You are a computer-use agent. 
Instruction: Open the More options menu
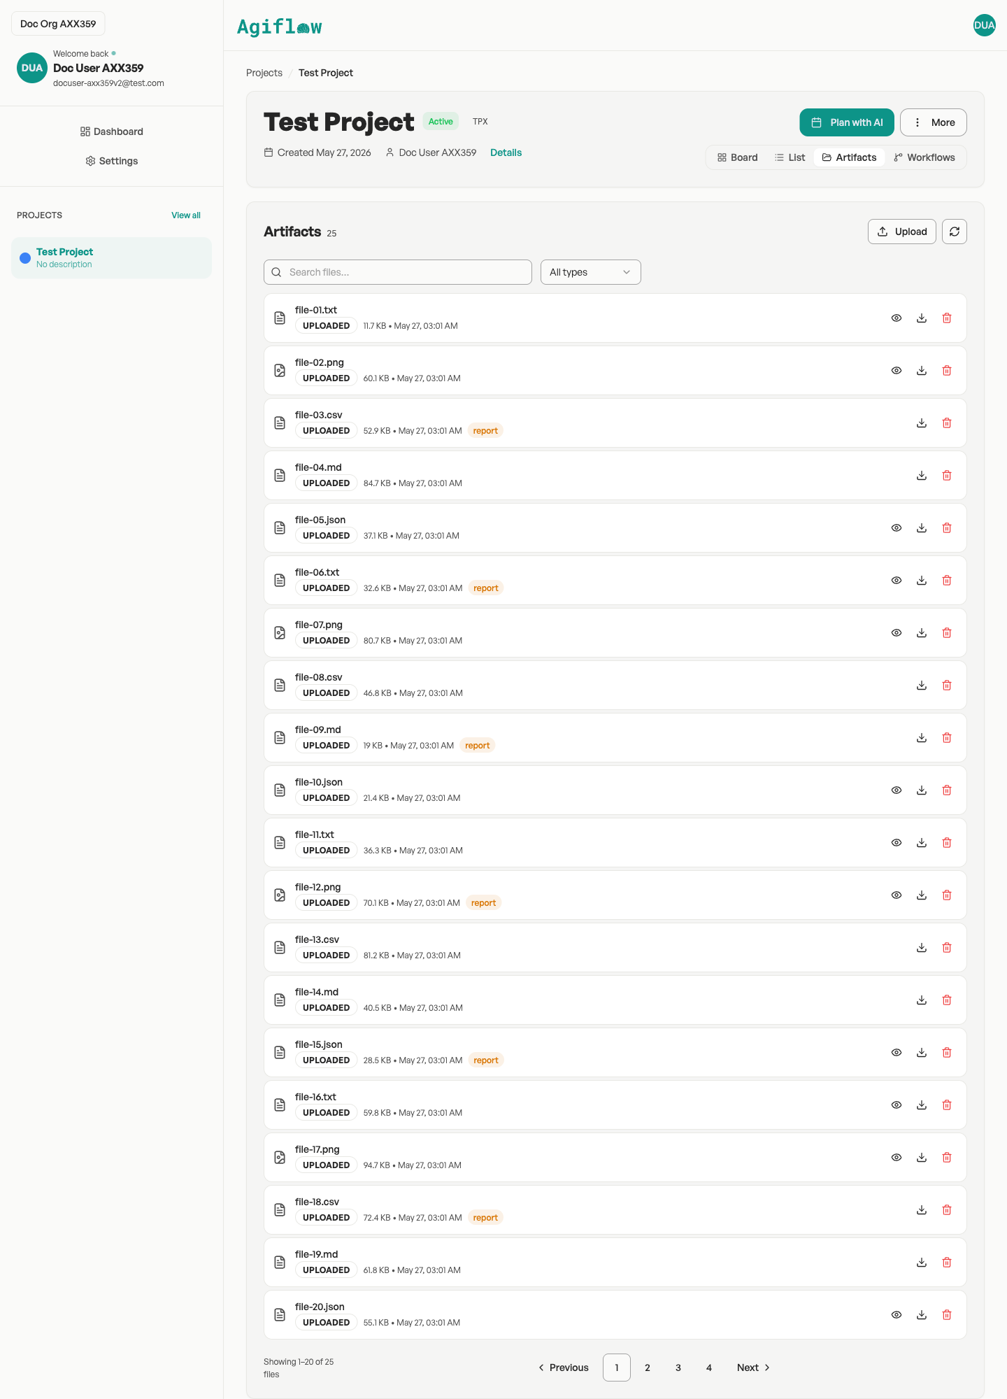(934, 122)
